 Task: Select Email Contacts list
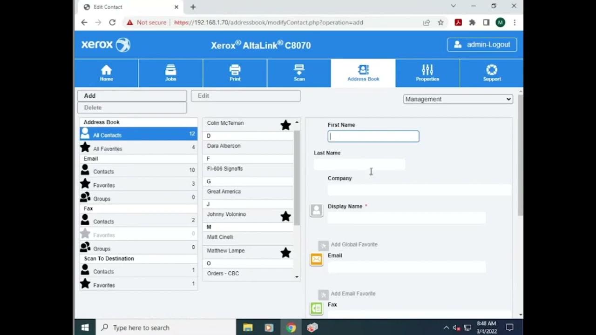coord(139,170)
